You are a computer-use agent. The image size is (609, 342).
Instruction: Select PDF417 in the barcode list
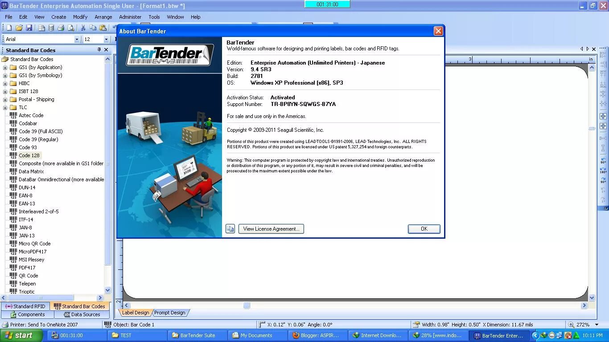pos(27,268)
